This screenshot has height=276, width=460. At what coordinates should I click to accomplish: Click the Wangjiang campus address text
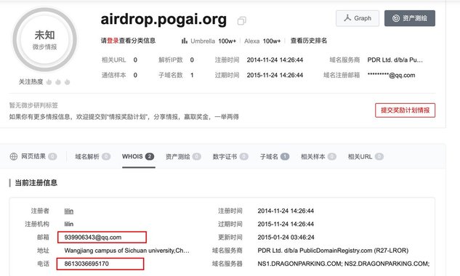pyautogui.click(x=126, y=250)
